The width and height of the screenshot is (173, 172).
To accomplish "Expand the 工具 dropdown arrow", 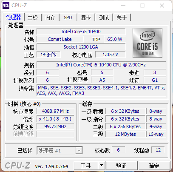I will [101, 166].
